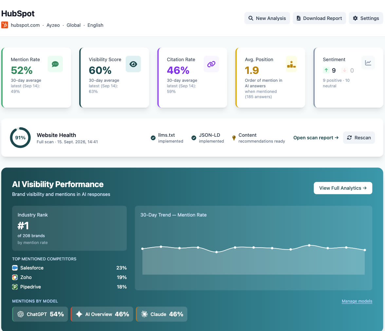This screenshot has width=385, height=331.
Task: Click the Industry Rank #1 value
Action: pos(23,225)
